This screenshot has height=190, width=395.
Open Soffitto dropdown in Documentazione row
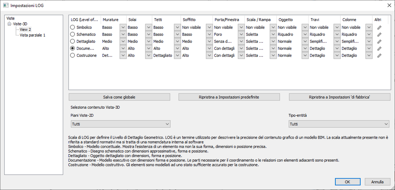(209, 49)
